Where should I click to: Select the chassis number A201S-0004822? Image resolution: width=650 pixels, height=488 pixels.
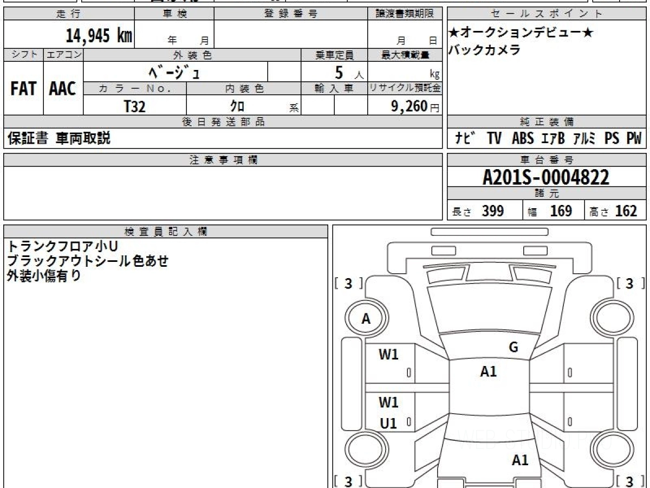pyautogui.click(x=546, y=177)
